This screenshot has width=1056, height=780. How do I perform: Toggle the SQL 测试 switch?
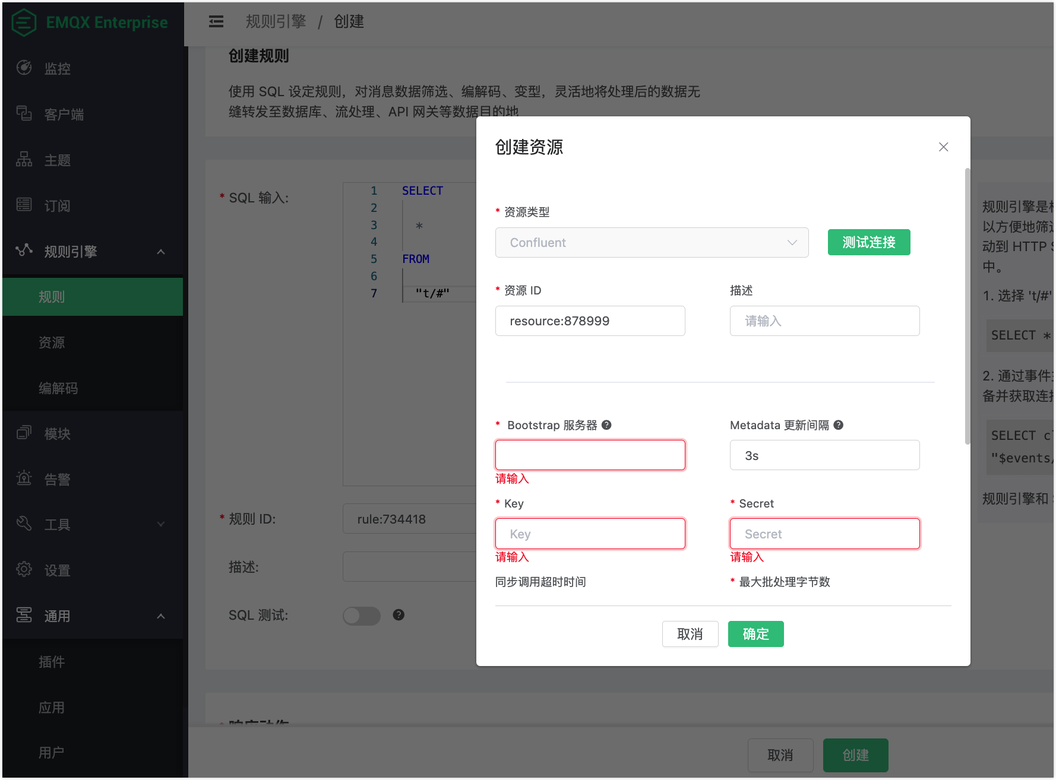[361, 616]
